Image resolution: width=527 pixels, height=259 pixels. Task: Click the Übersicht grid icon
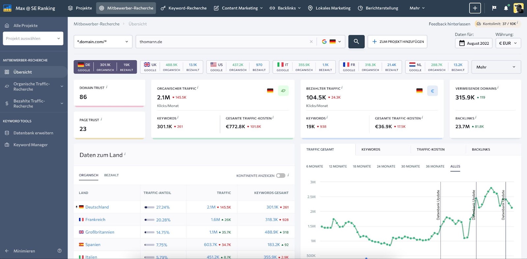7,72
